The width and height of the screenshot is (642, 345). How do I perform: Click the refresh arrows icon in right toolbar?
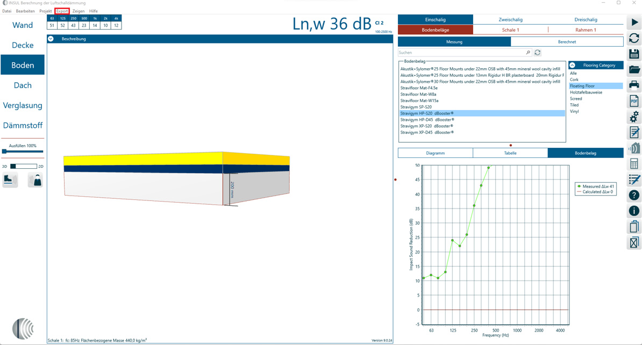[634, 38]
